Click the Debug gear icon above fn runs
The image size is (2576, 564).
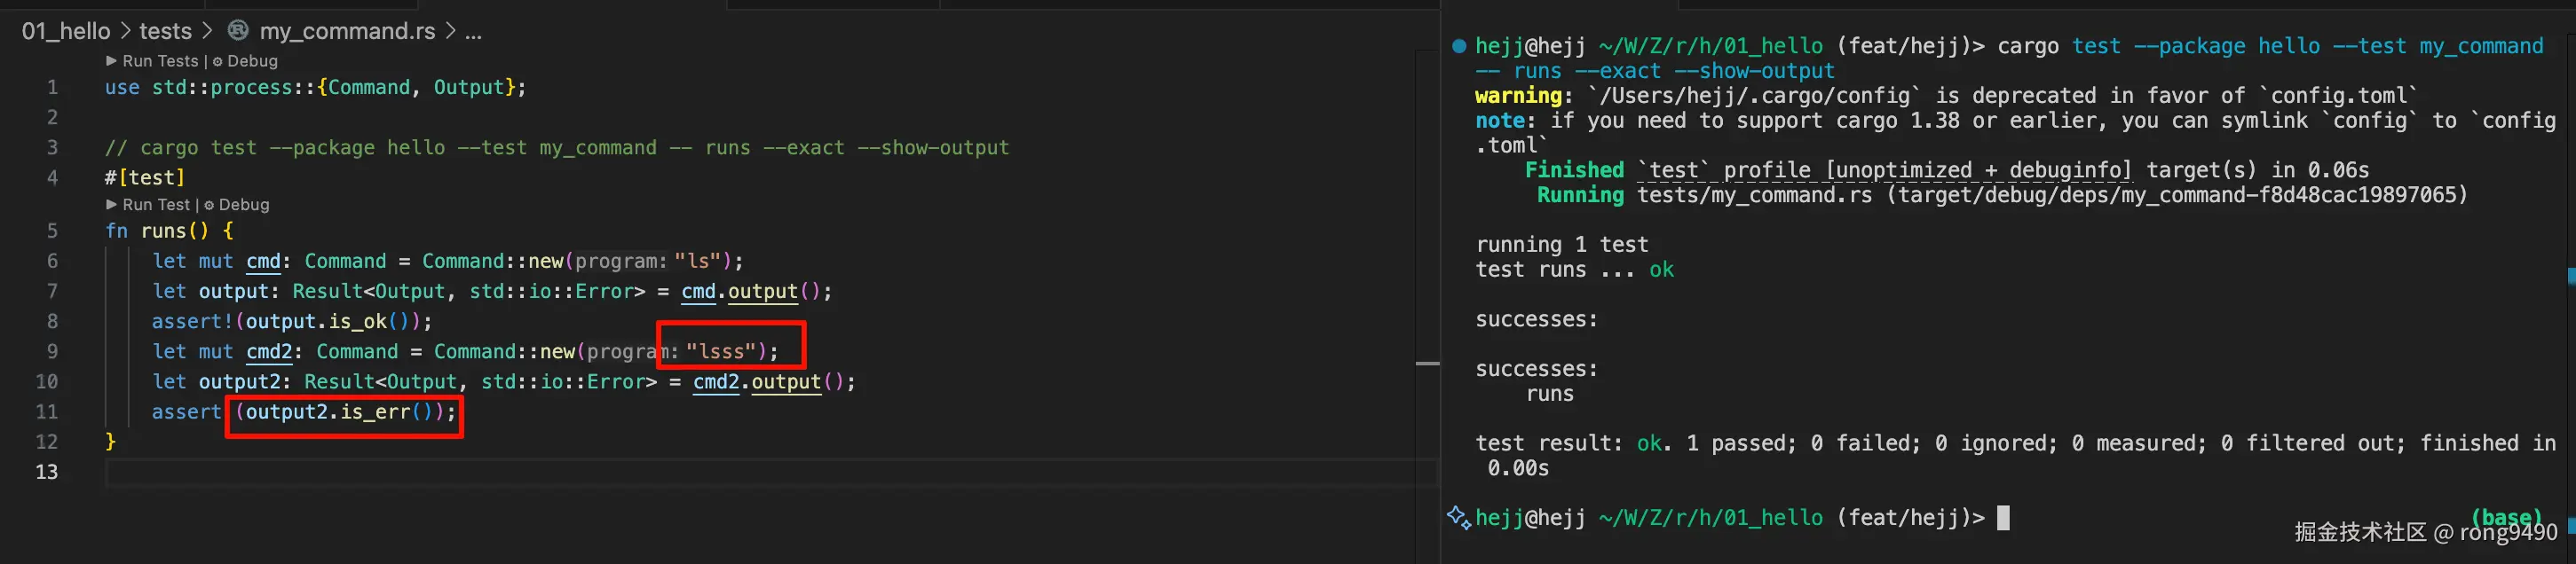point(209,206)
